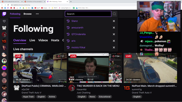Viewport: 182px width, 102px height.
Task: Switch to Bros Vs Pros animation tab
Action: (35, 2)
